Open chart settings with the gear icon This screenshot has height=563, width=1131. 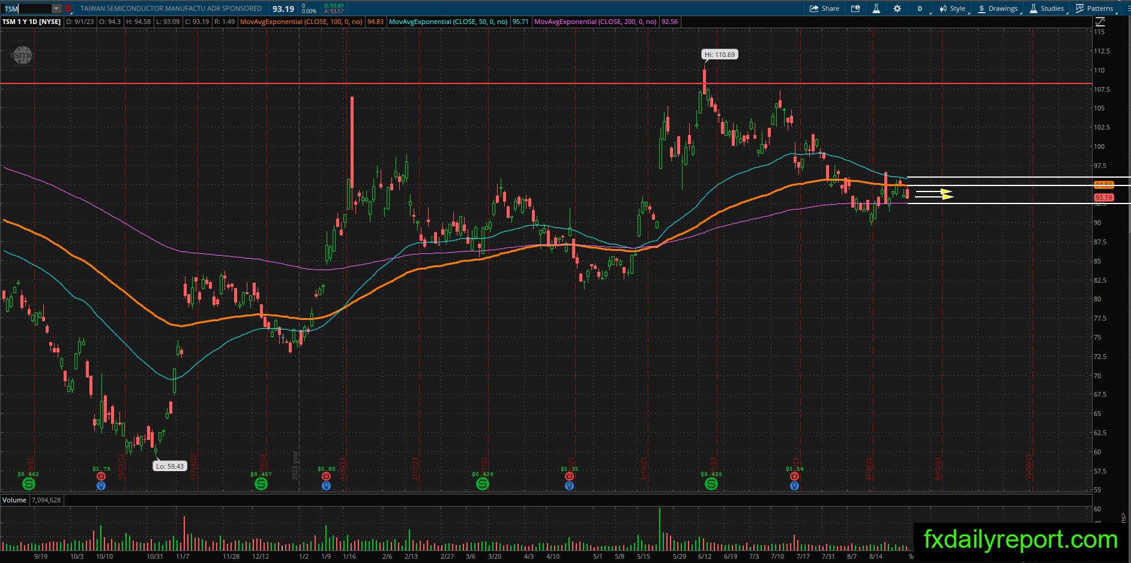click(897, 8)
